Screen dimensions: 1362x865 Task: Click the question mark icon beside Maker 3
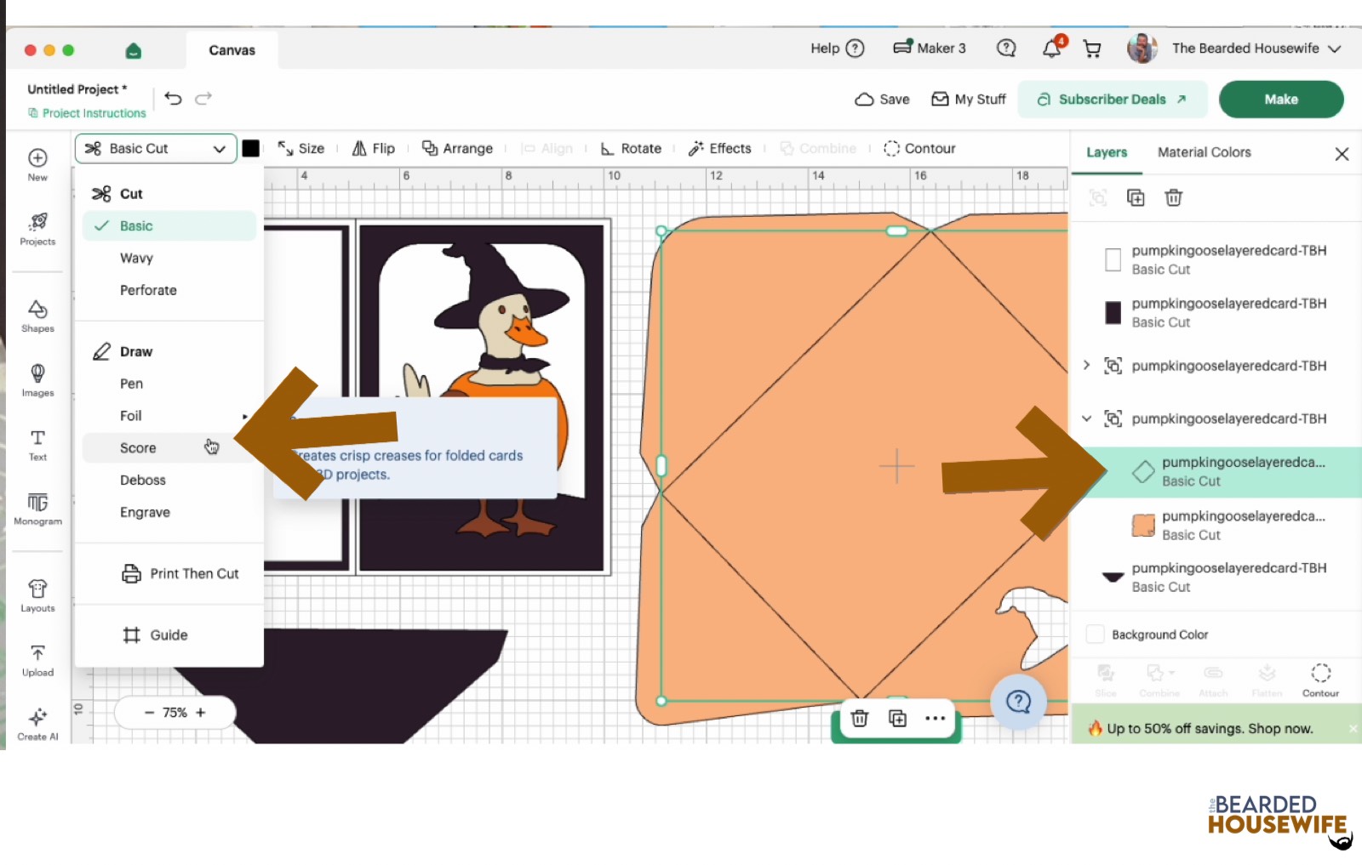pos(1006,48)
